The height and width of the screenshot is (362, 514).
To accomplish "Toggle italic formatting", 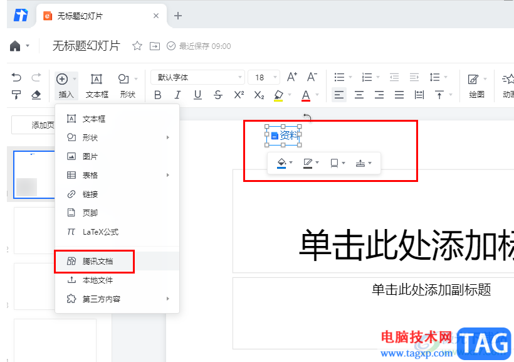I will 177,95.
